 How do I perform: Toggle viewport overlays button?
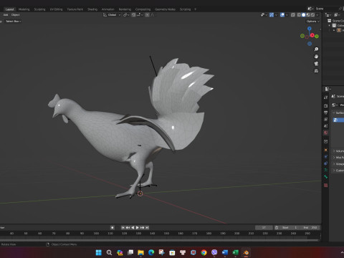282,15
